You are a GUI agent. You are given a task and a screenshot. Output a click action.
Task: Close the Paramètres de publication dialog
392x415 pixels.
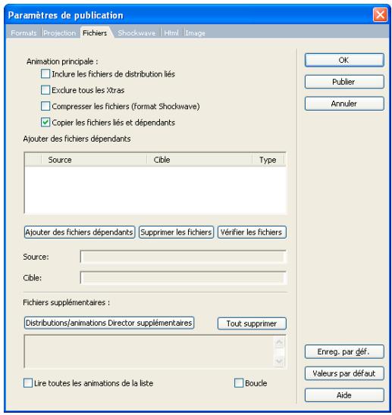pyautogui.click(x=380, y=15)
